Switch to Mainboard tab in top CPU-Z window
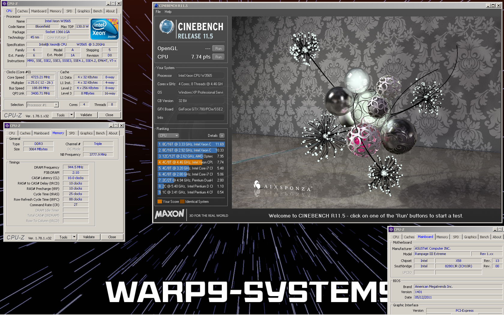This screenshot has width=504, height=315. (39, 11)
